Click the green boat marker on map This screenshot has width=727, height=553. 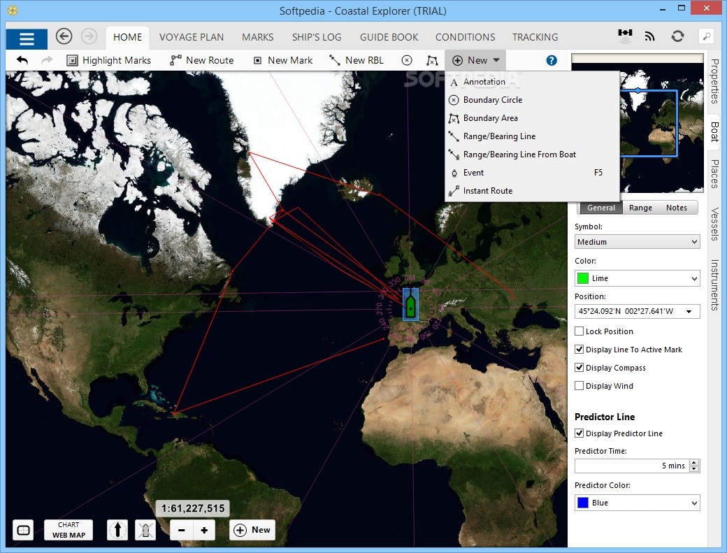(x=410, y=305)
